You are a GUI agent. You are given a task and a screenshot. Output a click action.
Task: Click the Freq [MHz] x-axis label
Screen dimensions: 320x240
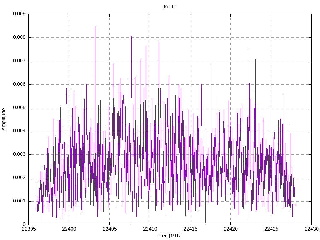click(x=170, y=236)
